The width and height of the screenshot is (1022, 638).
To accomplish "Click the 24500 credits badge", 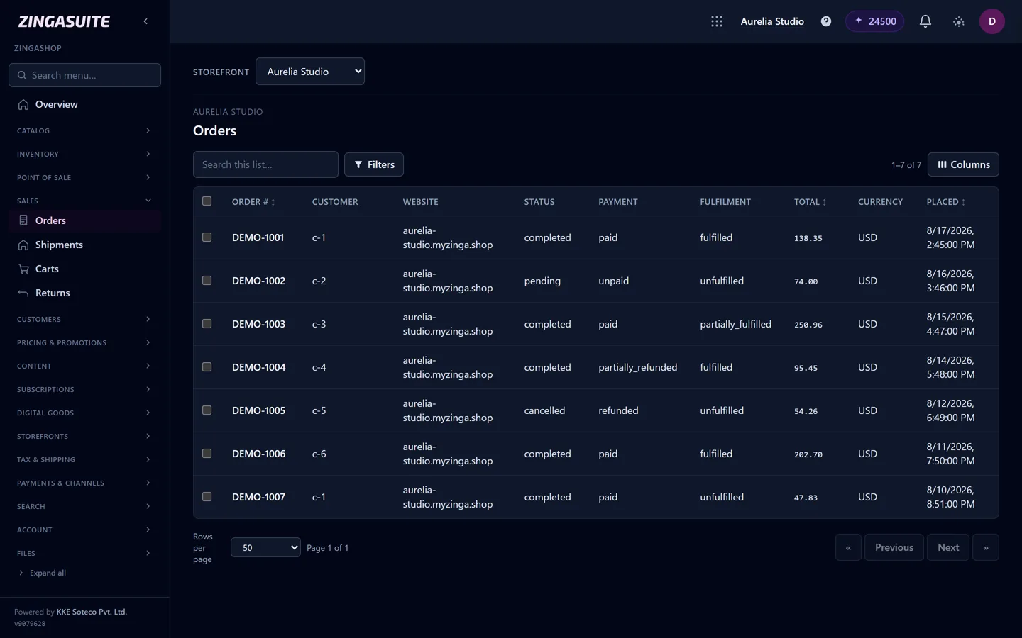I will 875,21.
